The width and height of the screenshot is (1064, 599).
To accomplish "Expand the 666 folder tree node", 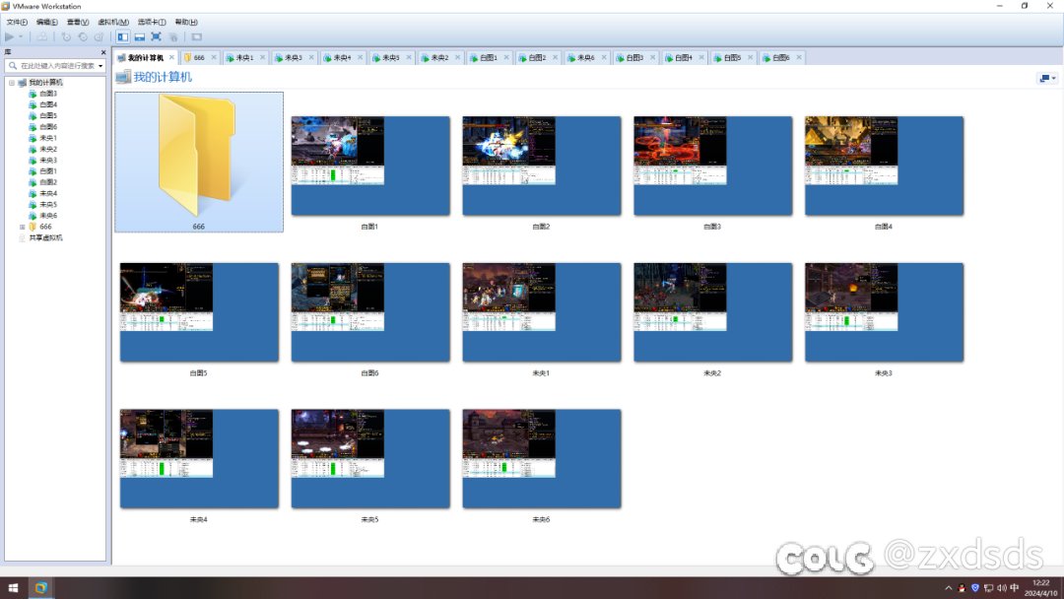I will pos(23,227).
